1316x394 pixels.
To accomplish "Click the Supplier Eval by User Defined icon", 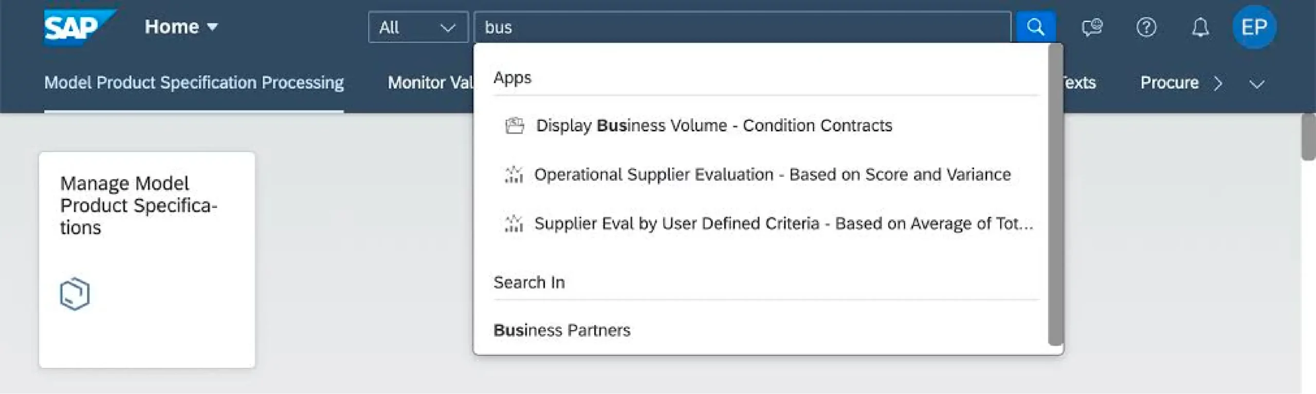I will point(514,223).
